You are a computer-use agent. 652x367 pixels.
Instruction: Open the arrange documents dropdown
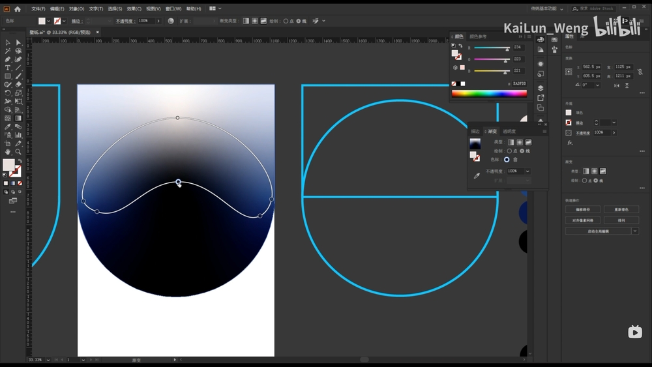pos(215,8)
